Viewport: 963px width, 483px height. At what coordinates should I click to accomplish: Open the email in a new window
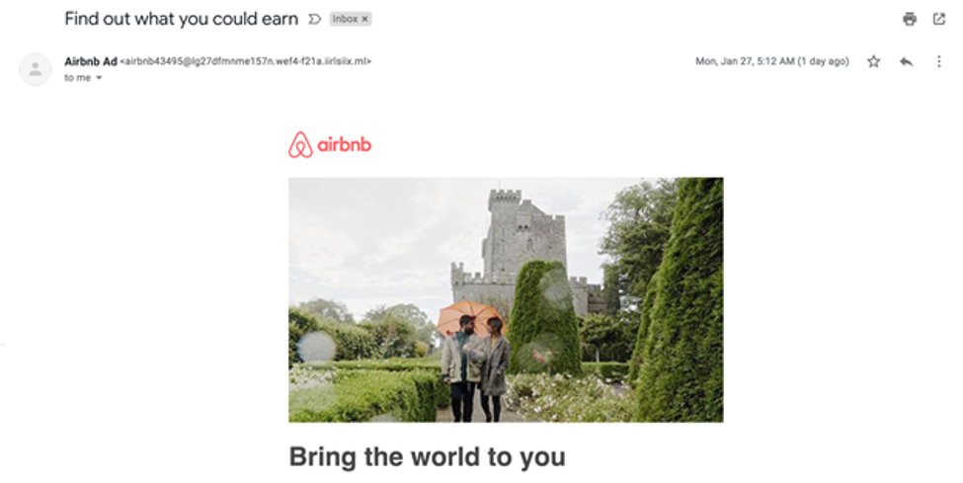[939, 19]
